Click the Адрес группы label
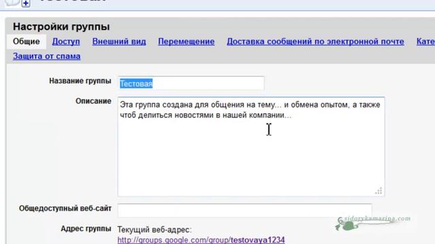The height and width of the screenshot is (244, 435). 86,229
